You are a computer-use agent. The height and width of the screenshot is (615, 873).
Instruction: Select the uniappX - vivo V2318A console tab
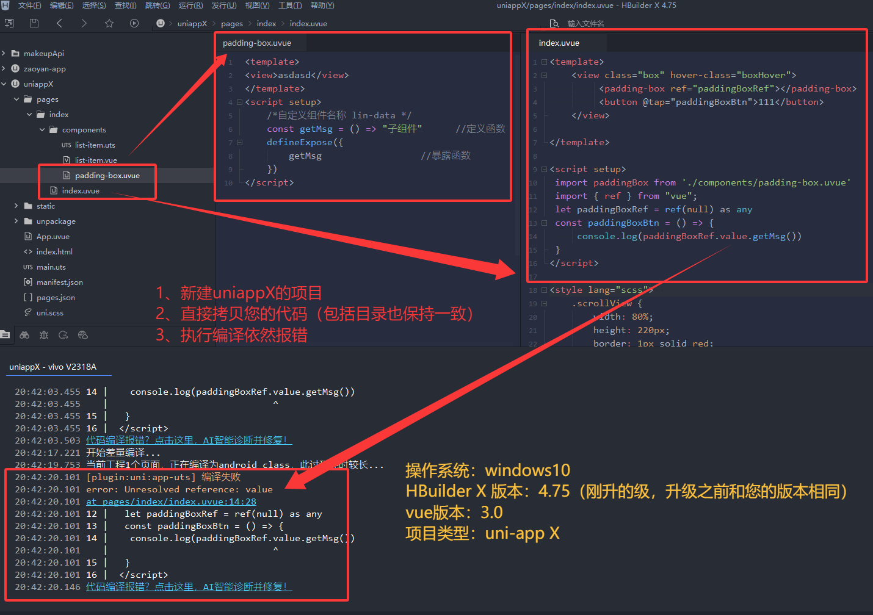53,367
